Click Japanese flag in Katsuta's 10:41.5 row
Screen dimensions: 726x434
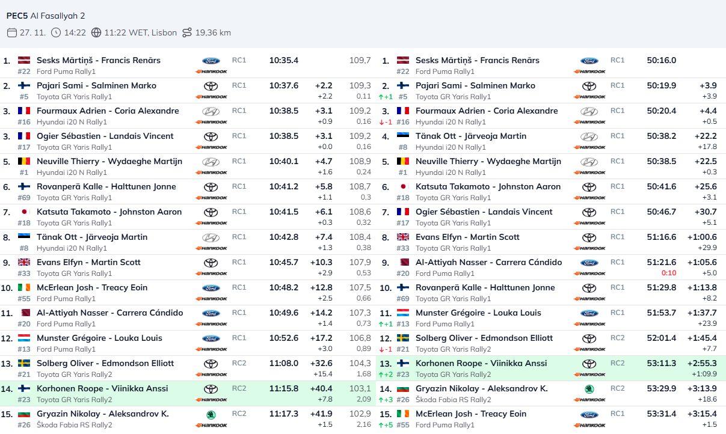tap(24, 212)
